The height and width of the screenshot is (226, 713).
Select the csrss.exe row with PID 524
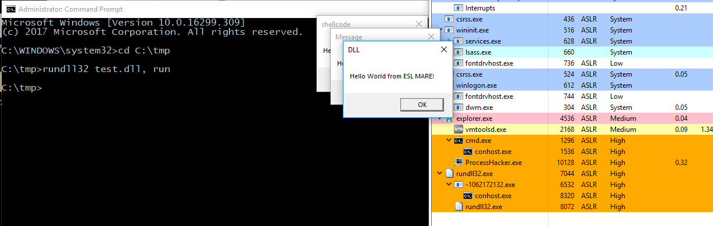[x=572, y=74]
